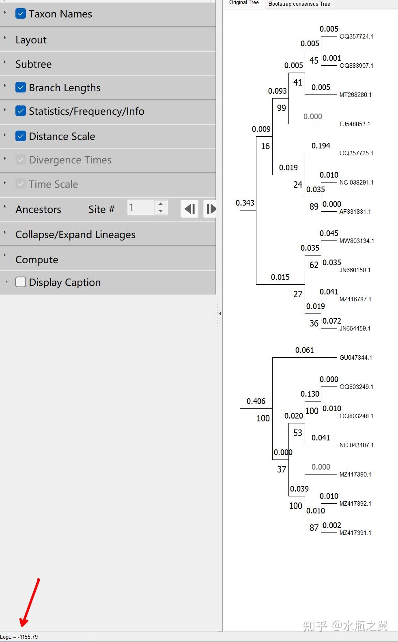This screenshot has width=398, height=642.
Task: Disable Statistics/Frequency/Info checkbox
Action: pos(21,111)
